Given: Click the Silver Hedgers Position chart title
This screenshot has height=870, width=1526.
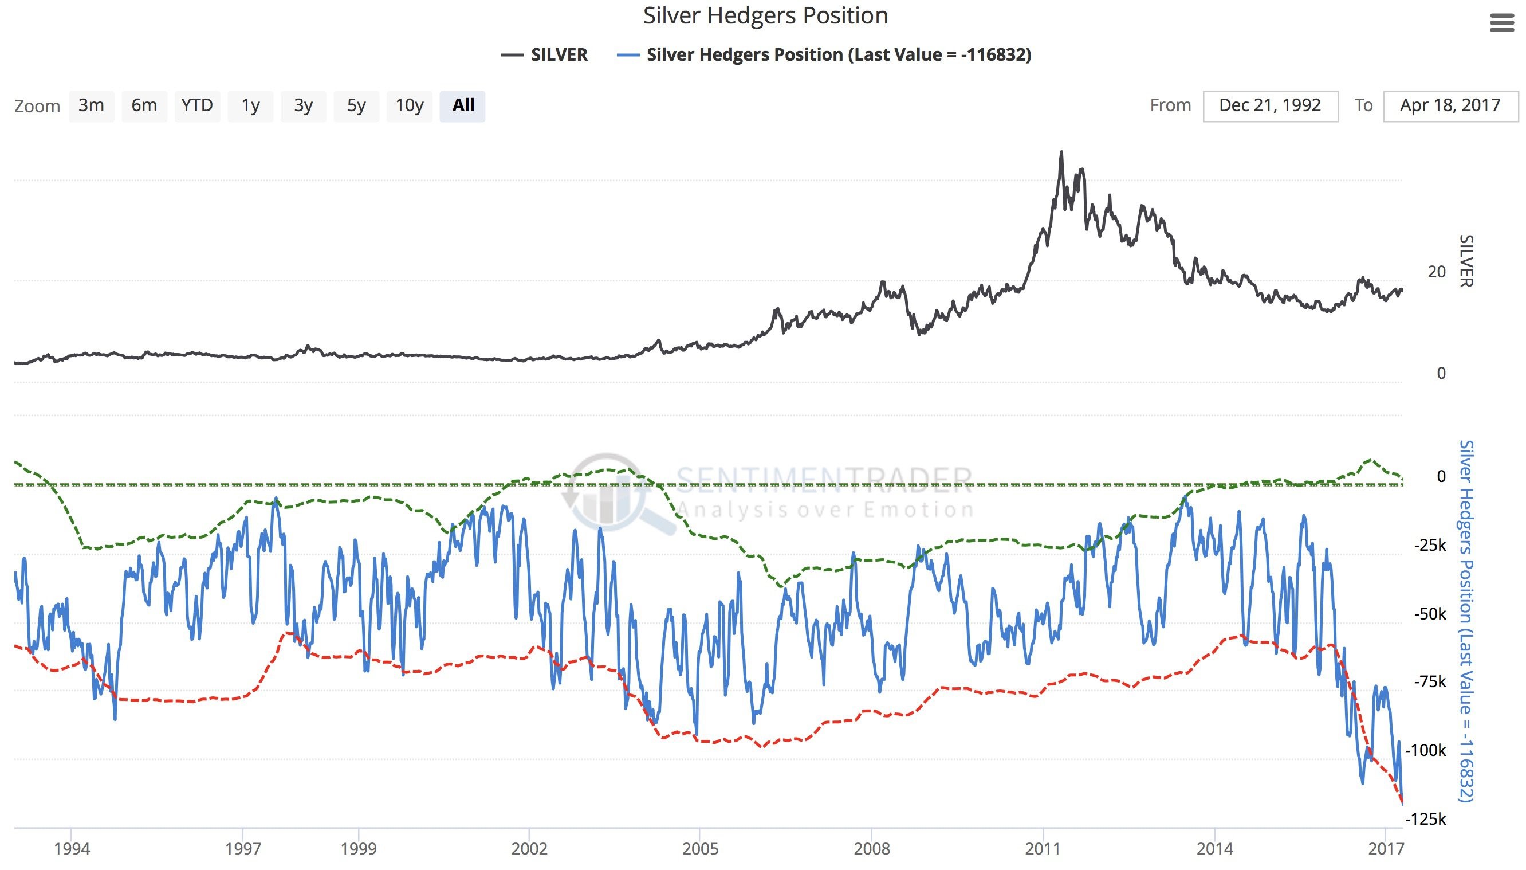Looking at the screenshot, I should [x=765, y=15].
